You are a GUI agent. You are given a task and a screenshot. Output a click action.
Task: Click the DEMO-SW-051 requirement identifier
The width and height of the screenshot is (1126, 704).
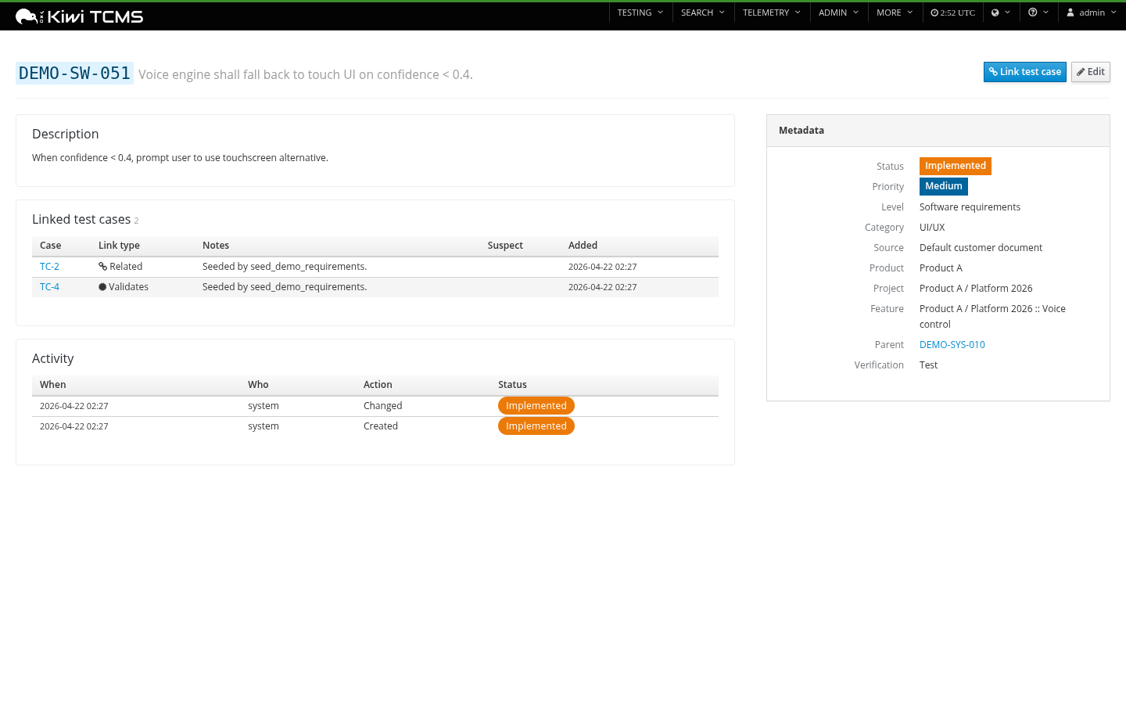[74, 73]
